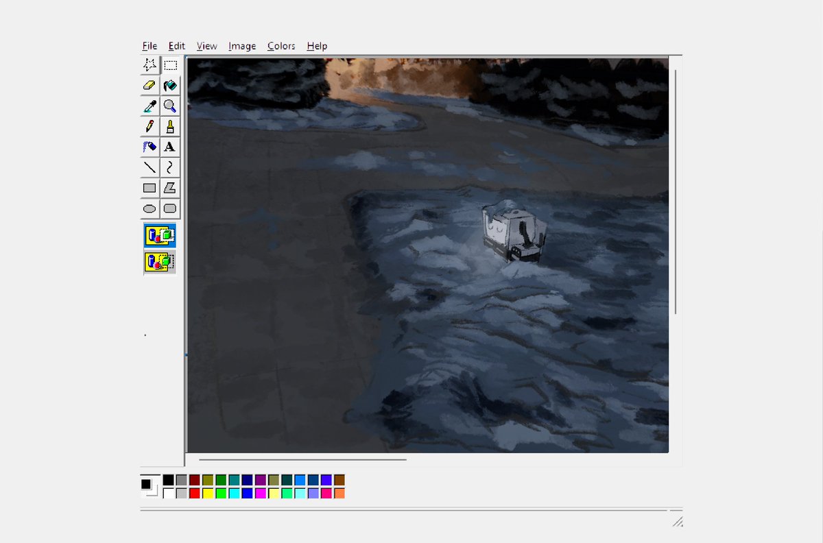Open the Image menu
The image size is (823, 543).
(x=242, y=46)
